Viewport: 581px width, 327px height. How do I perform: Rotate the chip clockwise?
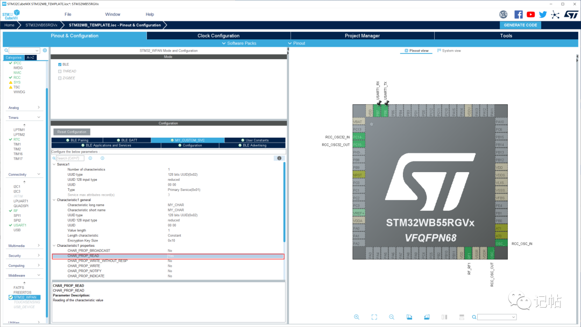coord(409,317)
